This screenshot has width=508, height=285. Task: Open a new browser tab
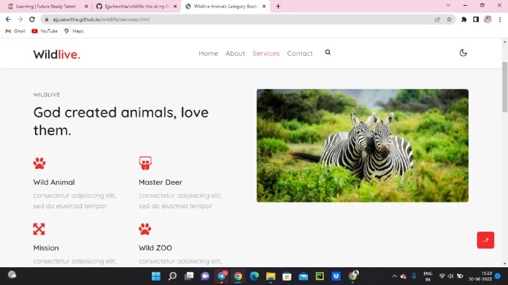pos(278,6)
